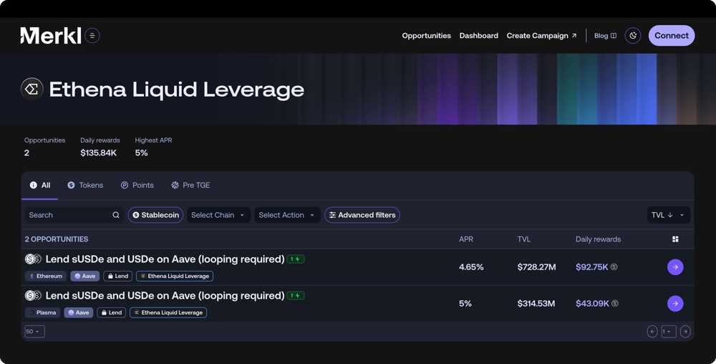
Task: Open Lend sUSDe title in Plasma row
Action: [165, 296]
